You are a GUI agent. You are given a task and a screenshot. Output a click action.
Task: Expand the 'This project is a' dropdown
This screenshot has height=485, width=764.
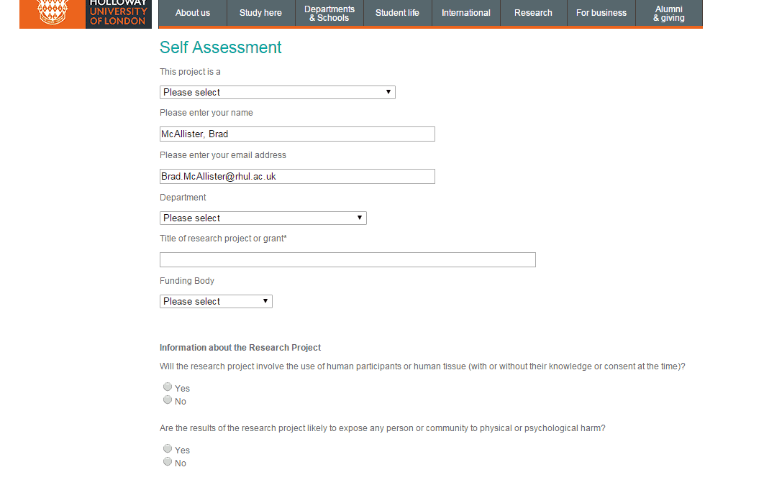tap(277, 93)
